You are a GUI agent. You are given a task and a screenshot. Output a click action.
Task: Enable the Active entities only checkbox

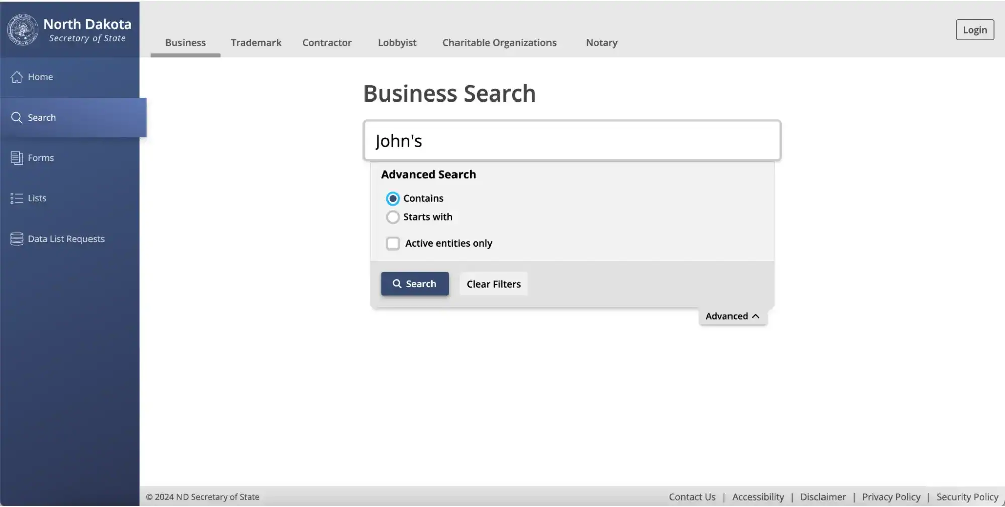pyautogui.click(x=393, y=243)
